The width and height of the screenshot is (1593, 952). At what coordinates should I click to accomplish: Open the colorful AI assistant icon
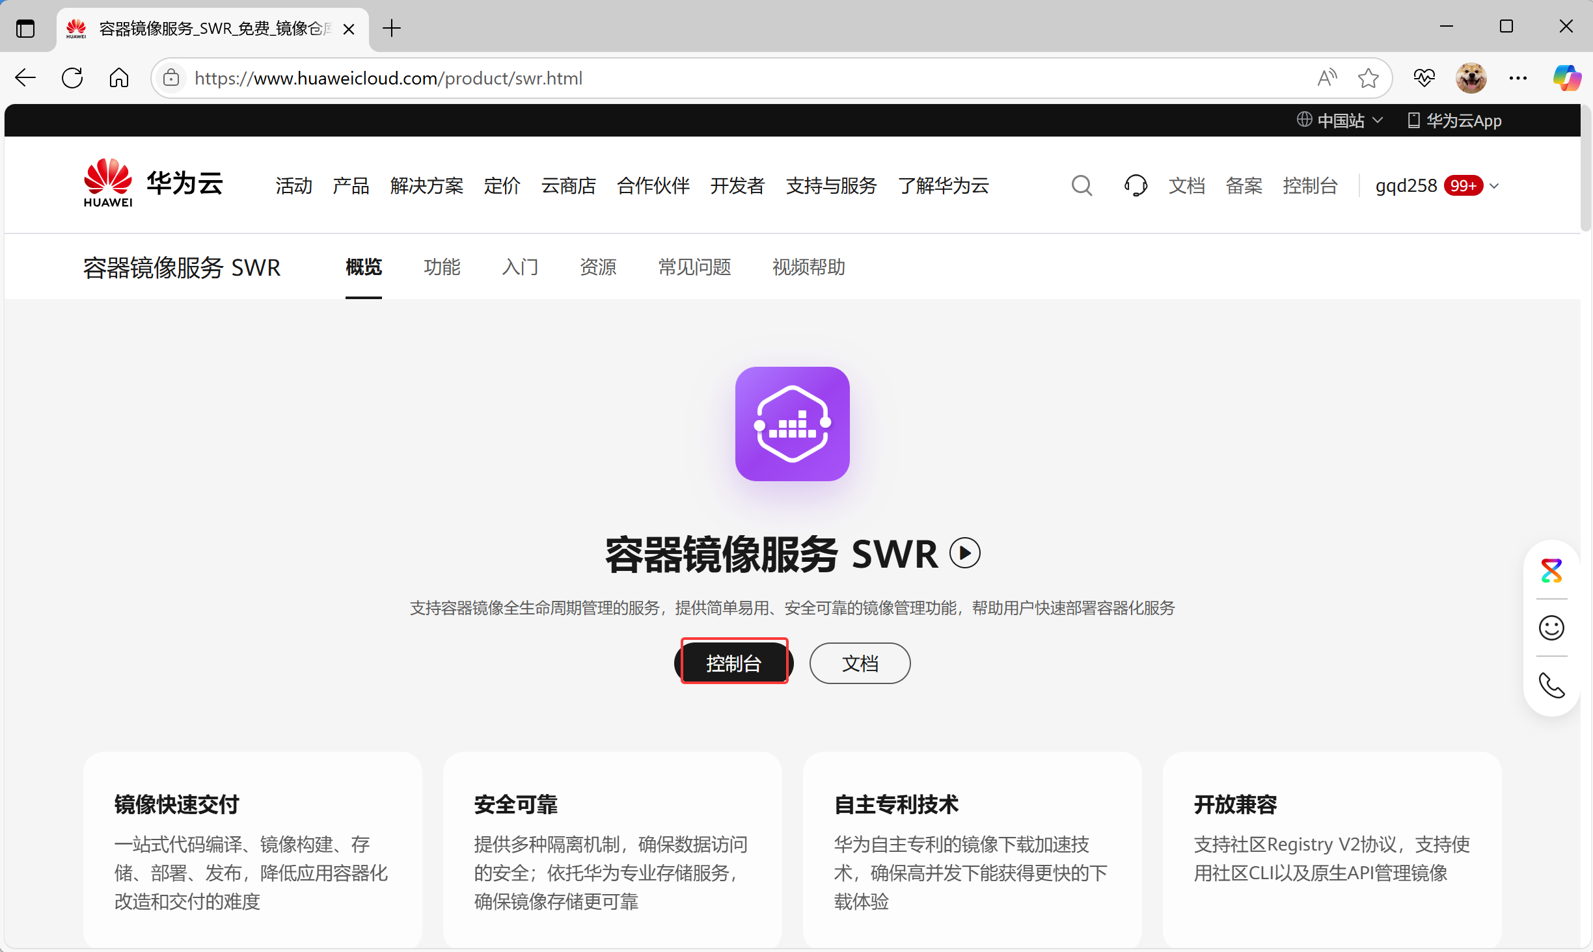[x=1551, y=570]
